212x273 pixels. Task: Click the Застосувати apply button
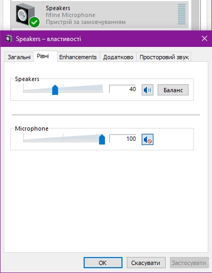pos(189,263)
